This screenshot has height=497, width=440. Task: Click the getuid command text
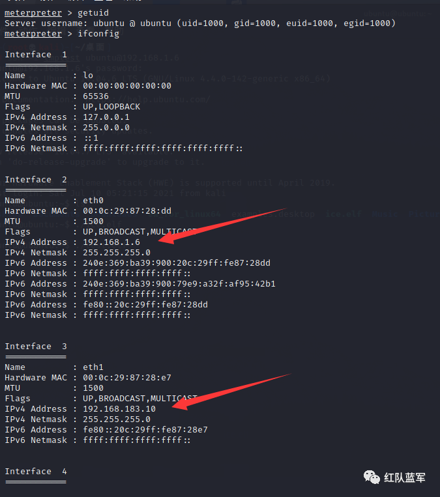[x=93, y=13]
